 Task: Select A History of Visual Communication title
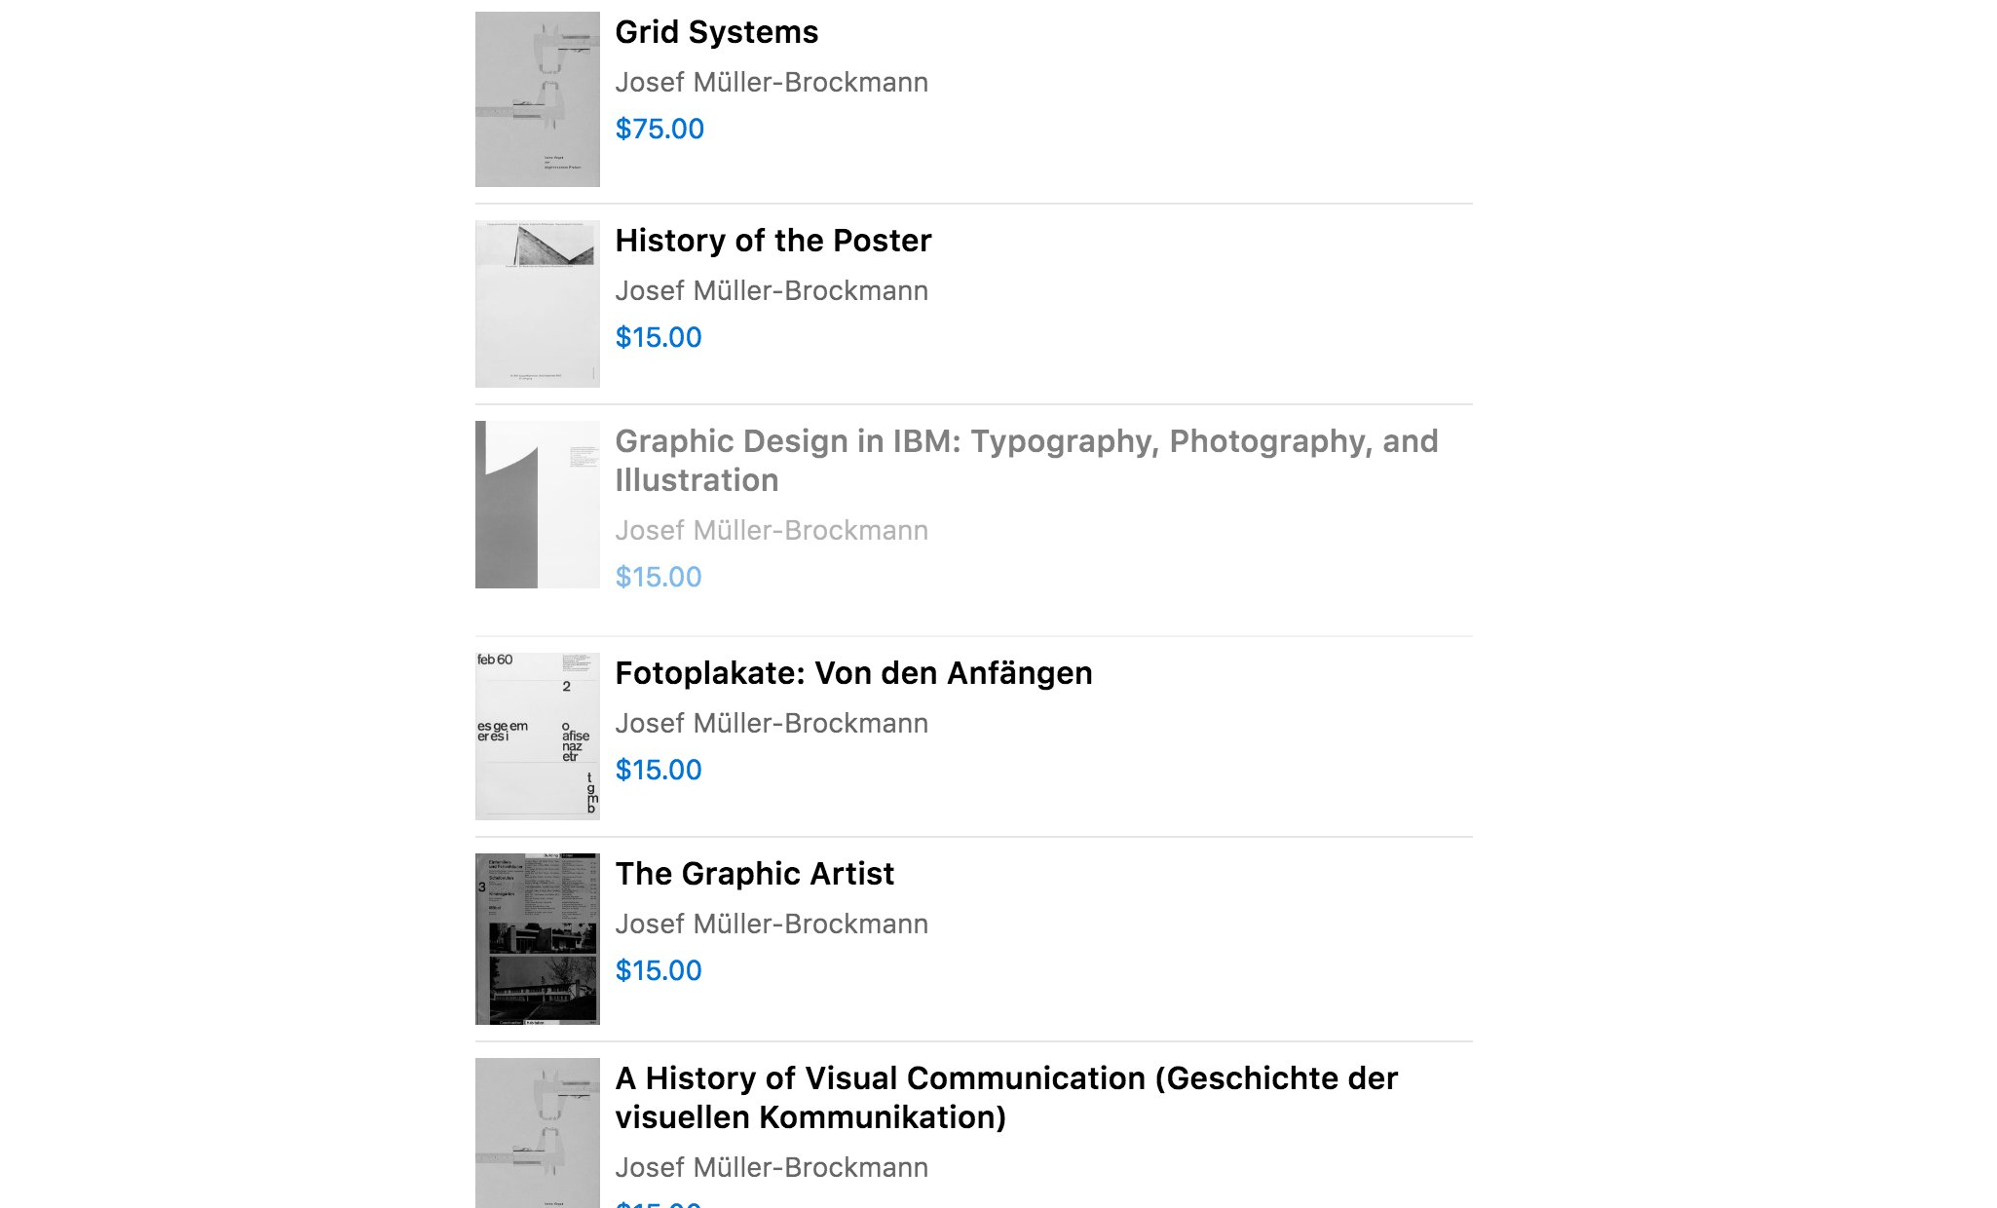[x=1006, y=1098]
